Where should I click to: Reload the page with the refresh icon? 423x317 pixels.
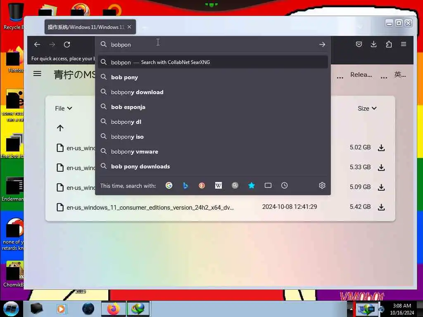tap(67, 45)
